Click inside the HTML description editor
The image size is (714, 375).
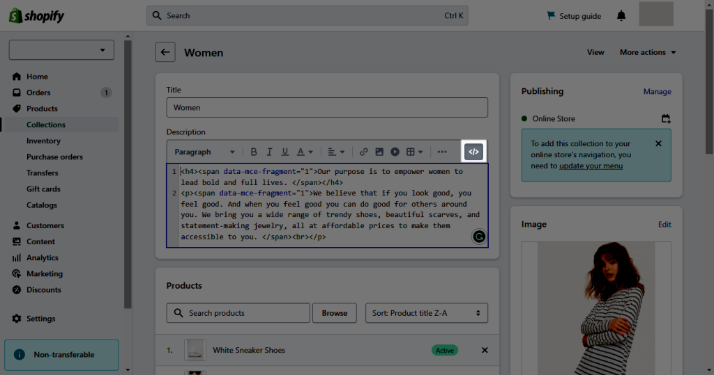327,205
